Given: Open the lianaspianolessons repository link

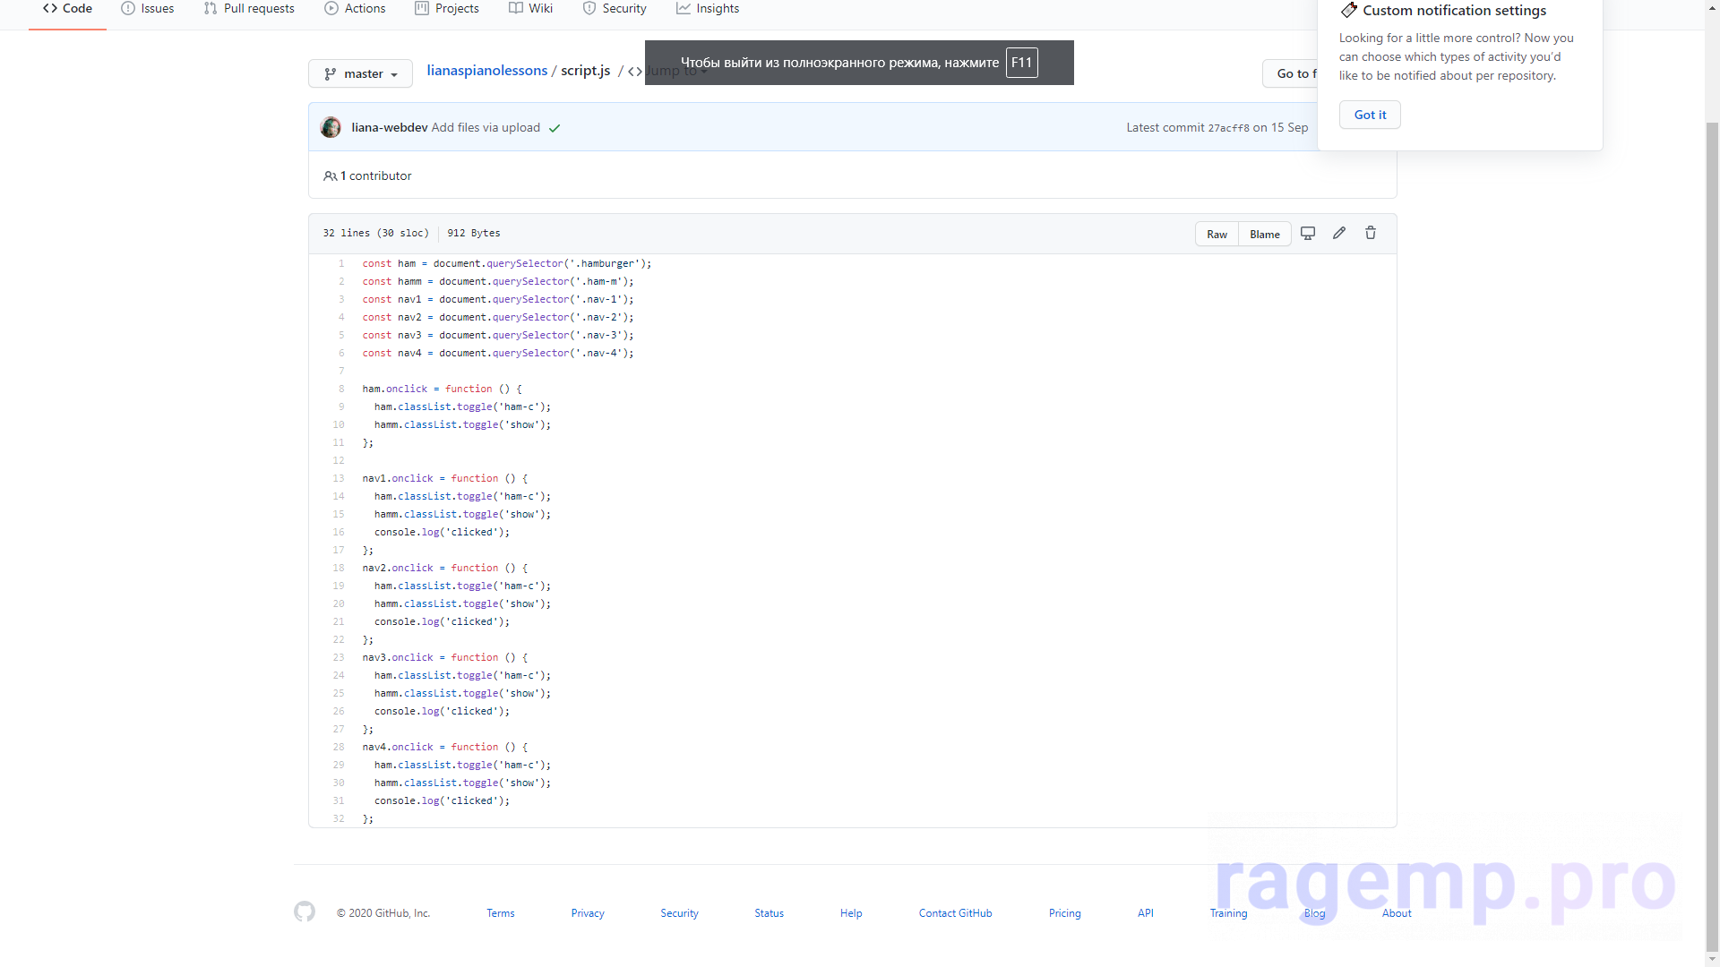Looking at the screenshot, I should pyautogui.click(x=486, y=71).
